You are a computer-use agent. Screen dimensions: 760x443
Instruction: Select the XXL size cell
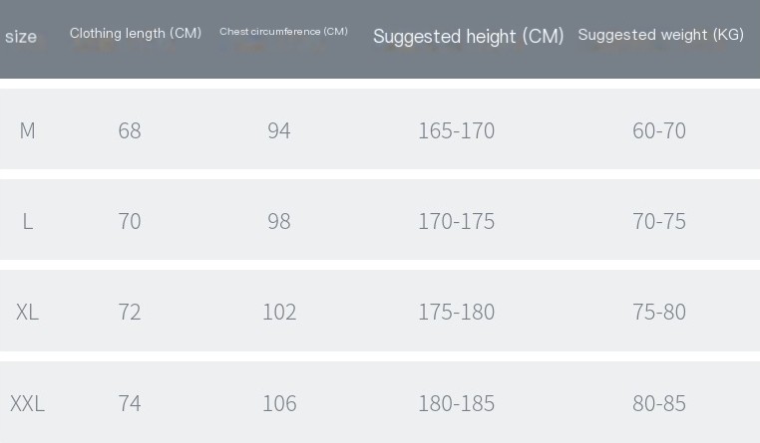coord(27,403)
